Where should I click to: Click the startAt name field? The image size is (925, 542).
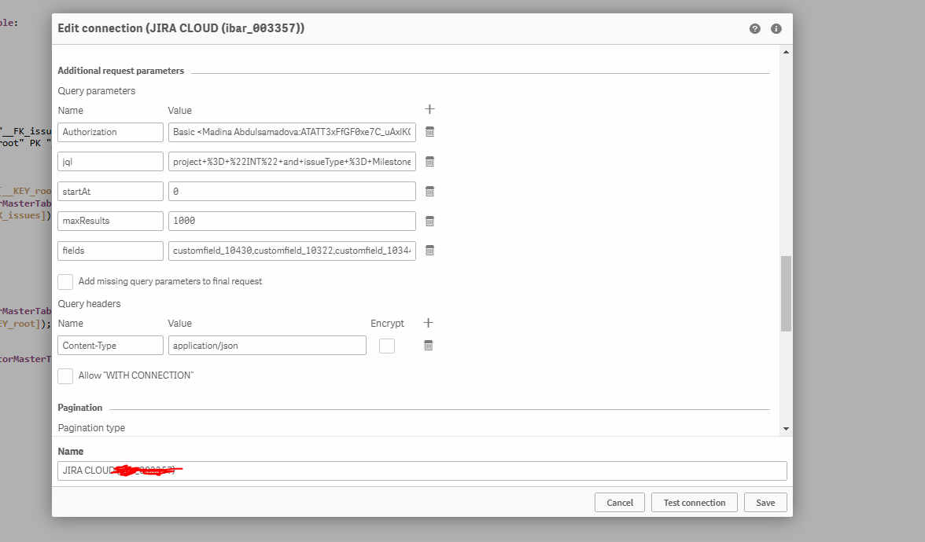tap(110, 192)
